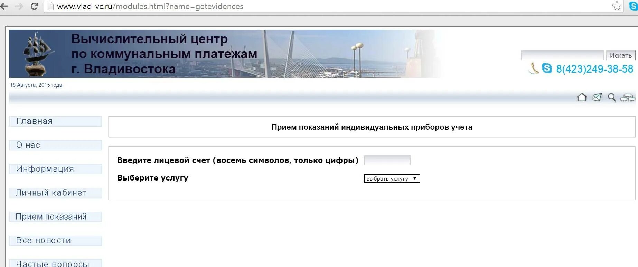Open Главная menu item
Viewport: 638px width, 267px height.
point(56,121)
